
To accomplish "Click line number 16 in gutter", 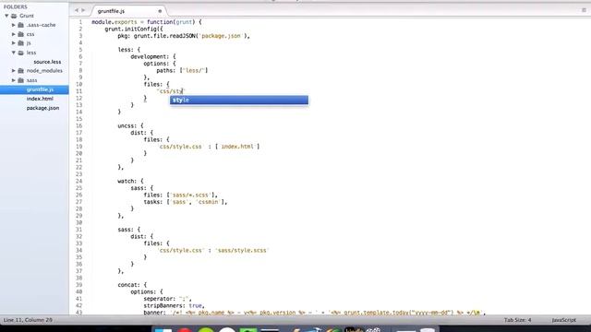I will [x=78, y=125].
